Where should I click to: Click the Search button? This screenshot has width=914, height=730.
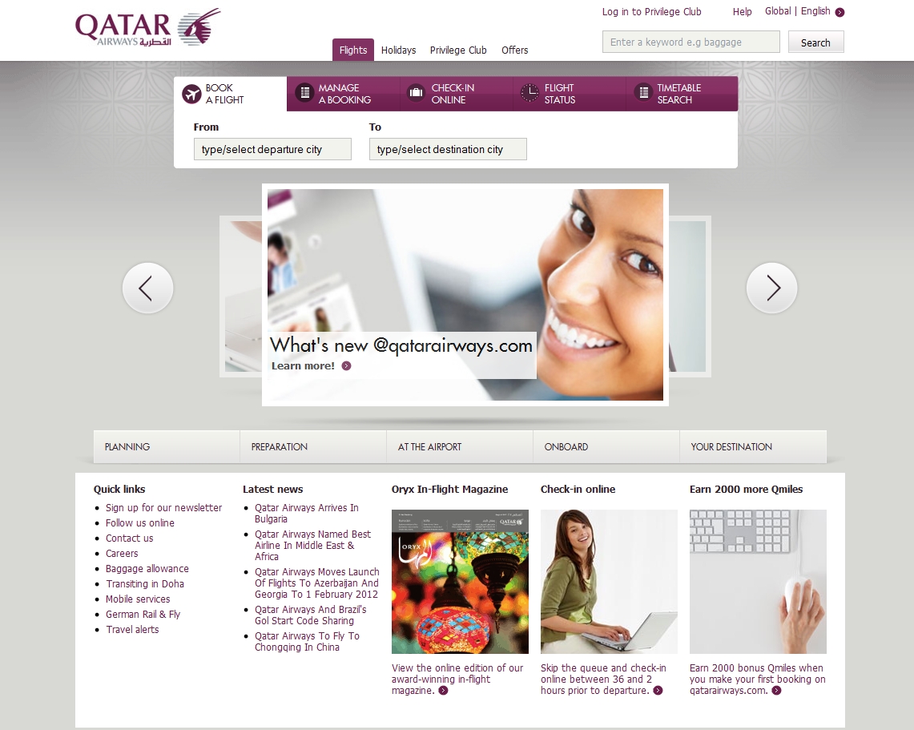(x=815, y=42)
